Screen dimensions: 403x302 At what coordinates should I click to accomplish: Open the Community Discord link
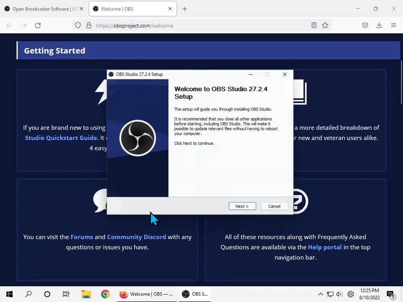[137, 237]
